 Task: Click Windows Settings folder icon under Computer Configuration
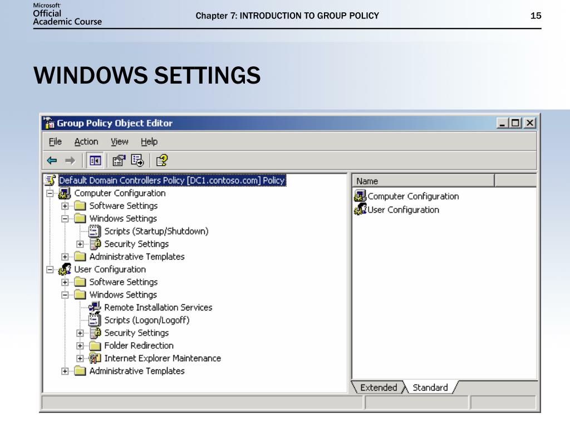pos(80,218)
